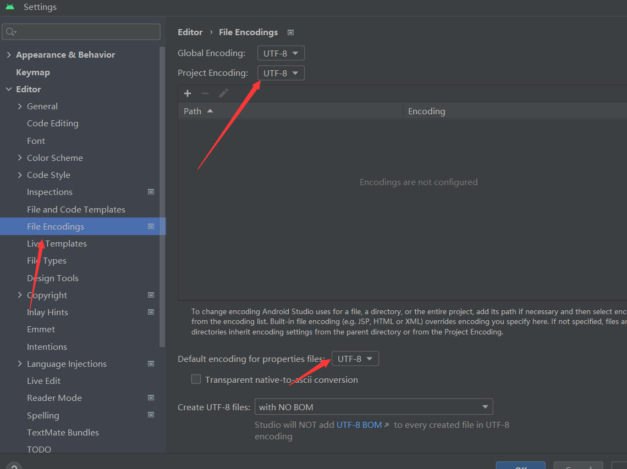The image size is (627, 469).
Task: Expand the Language Injections node
Action: [x=20, y=364]
